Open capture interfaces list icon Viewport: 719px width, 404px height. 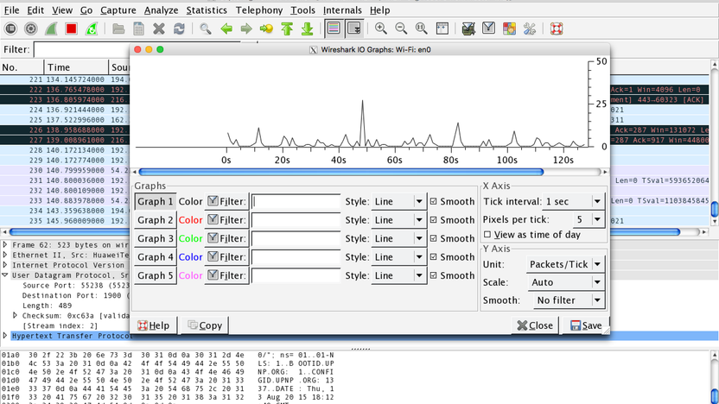[10, 28]
